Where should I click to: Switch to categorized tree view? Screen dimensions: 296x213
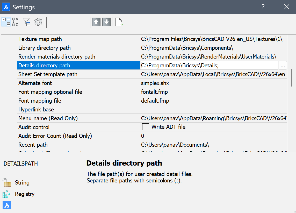pyautogui.click(x=6, y=22)
